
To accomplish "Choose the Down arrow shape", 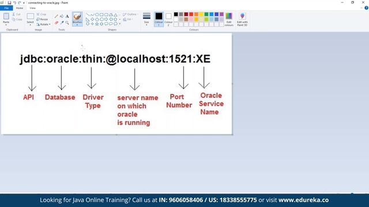I will (88, 24).
